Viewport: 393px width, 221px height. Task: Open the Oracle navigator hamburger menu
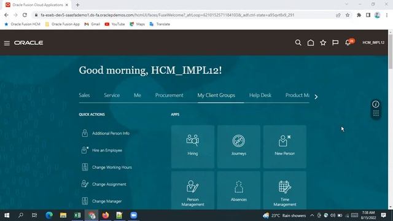click(x=7, y=43)
